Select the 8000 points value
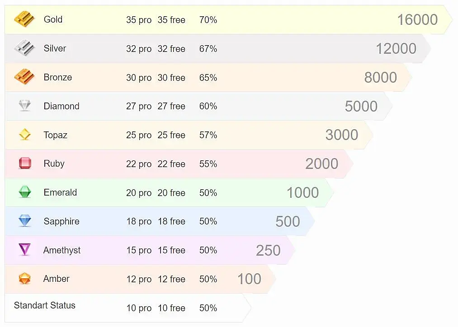458x327 pixels. click(x=380, y=78)
